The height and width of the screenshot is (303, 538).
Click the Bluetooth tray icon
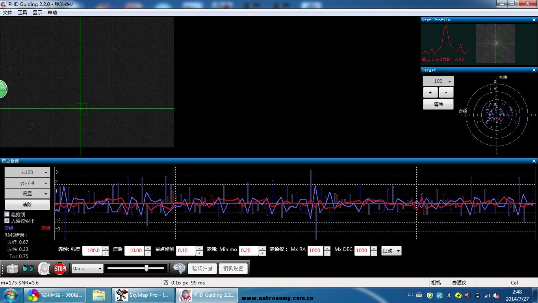click(x=449, y=295)
